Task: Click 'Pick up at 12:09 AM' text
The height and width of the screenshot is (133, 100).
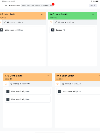Action: (21, 84)
